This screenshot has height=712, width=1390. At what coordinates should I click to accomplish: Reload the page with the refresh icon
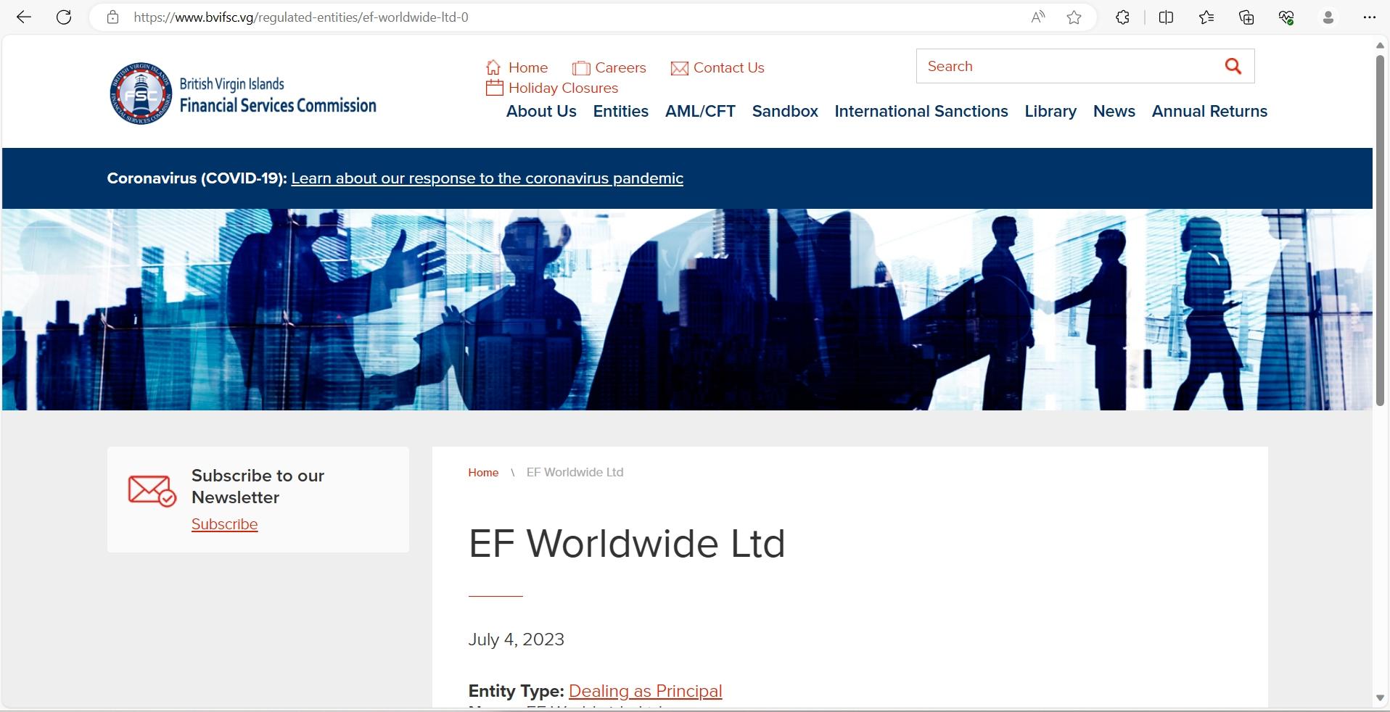64,17
